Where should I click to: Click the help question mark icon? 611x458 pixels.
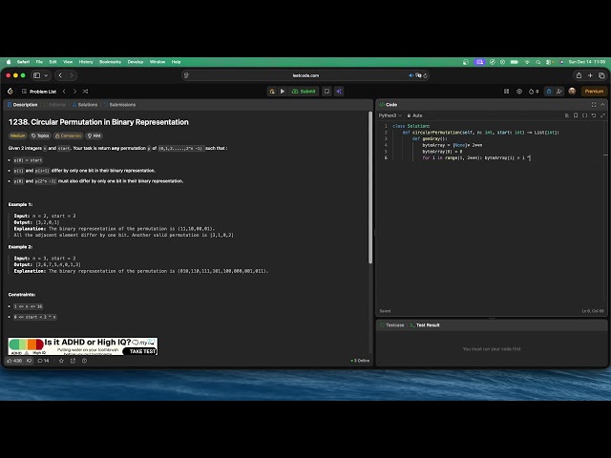(85, 361)
